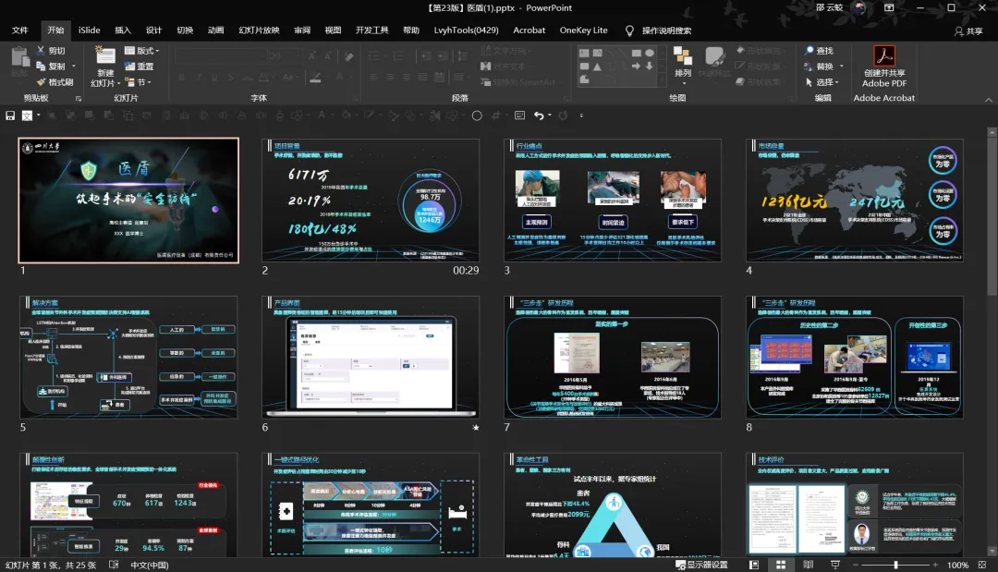This screenshot has width=998, height=572.
Task: Click the Save icon in quick access toolbar
Action: 10,116
